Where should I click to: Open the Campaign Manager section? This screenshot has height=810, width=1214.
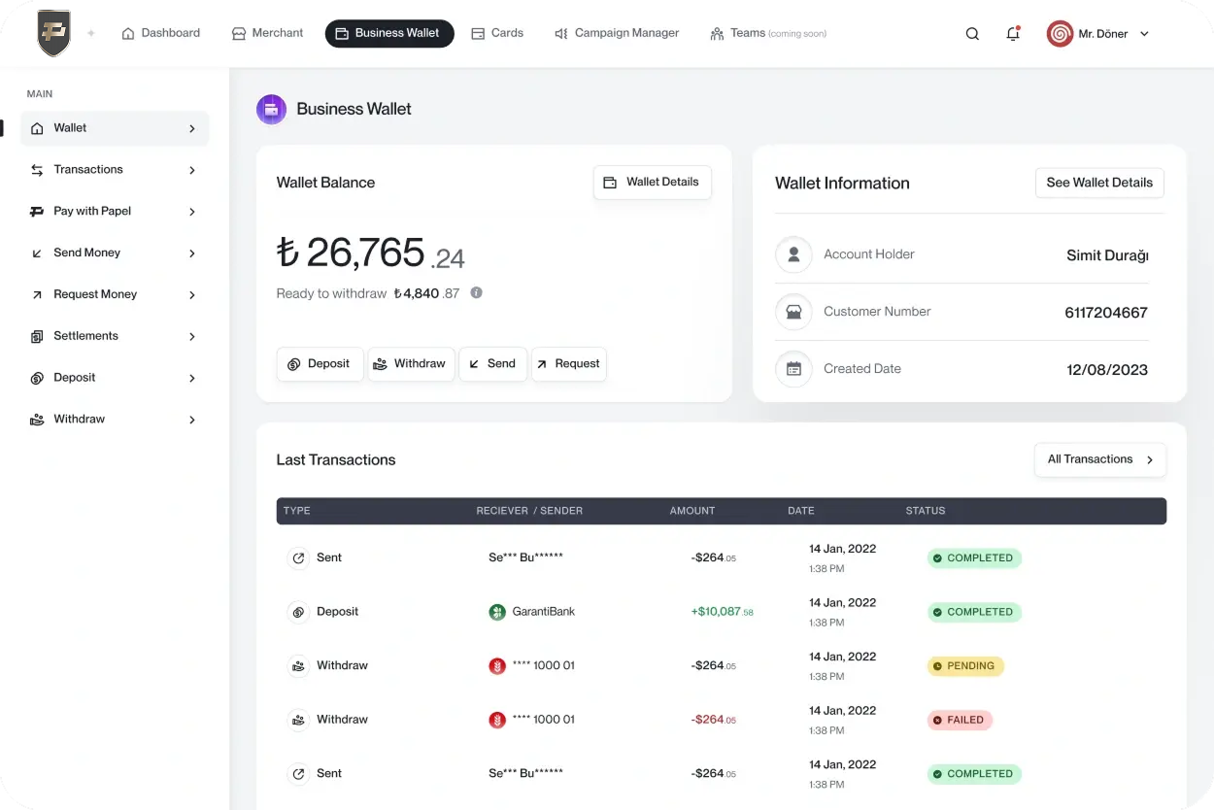pos(616,33)
